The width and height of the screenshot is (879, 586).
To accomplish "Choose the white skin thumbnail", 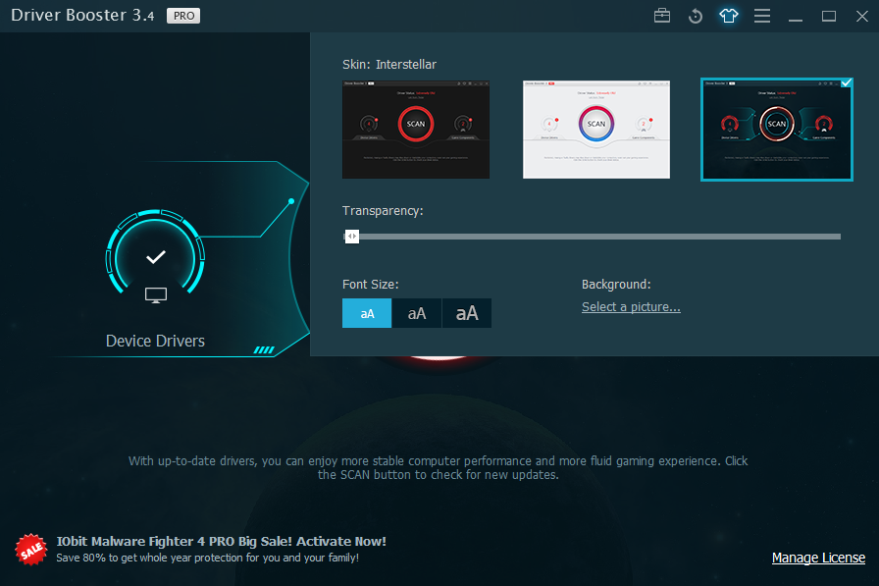I will (x=595, y=129).
